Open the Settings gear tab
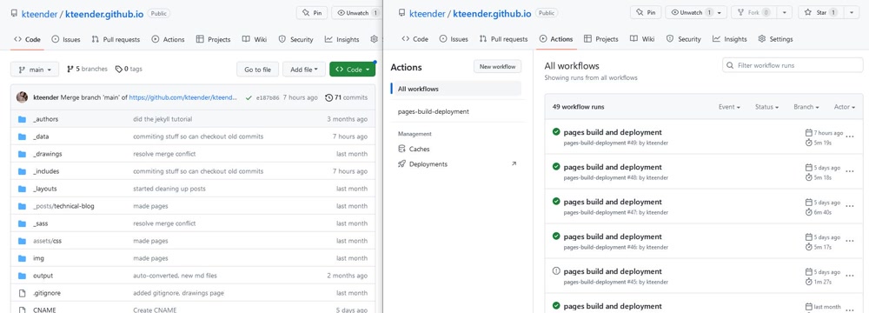 [775, 39]
